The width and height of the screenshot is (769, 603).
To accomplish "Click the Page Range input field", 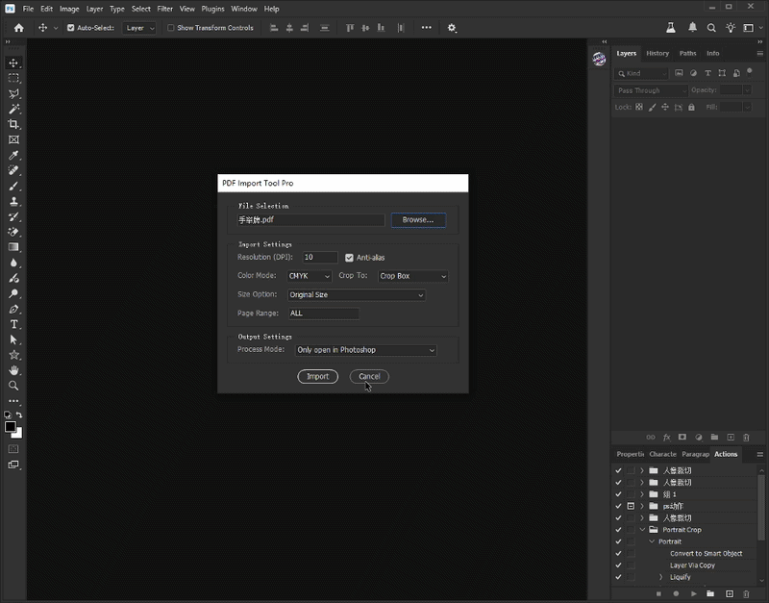I will coord(324,314).
